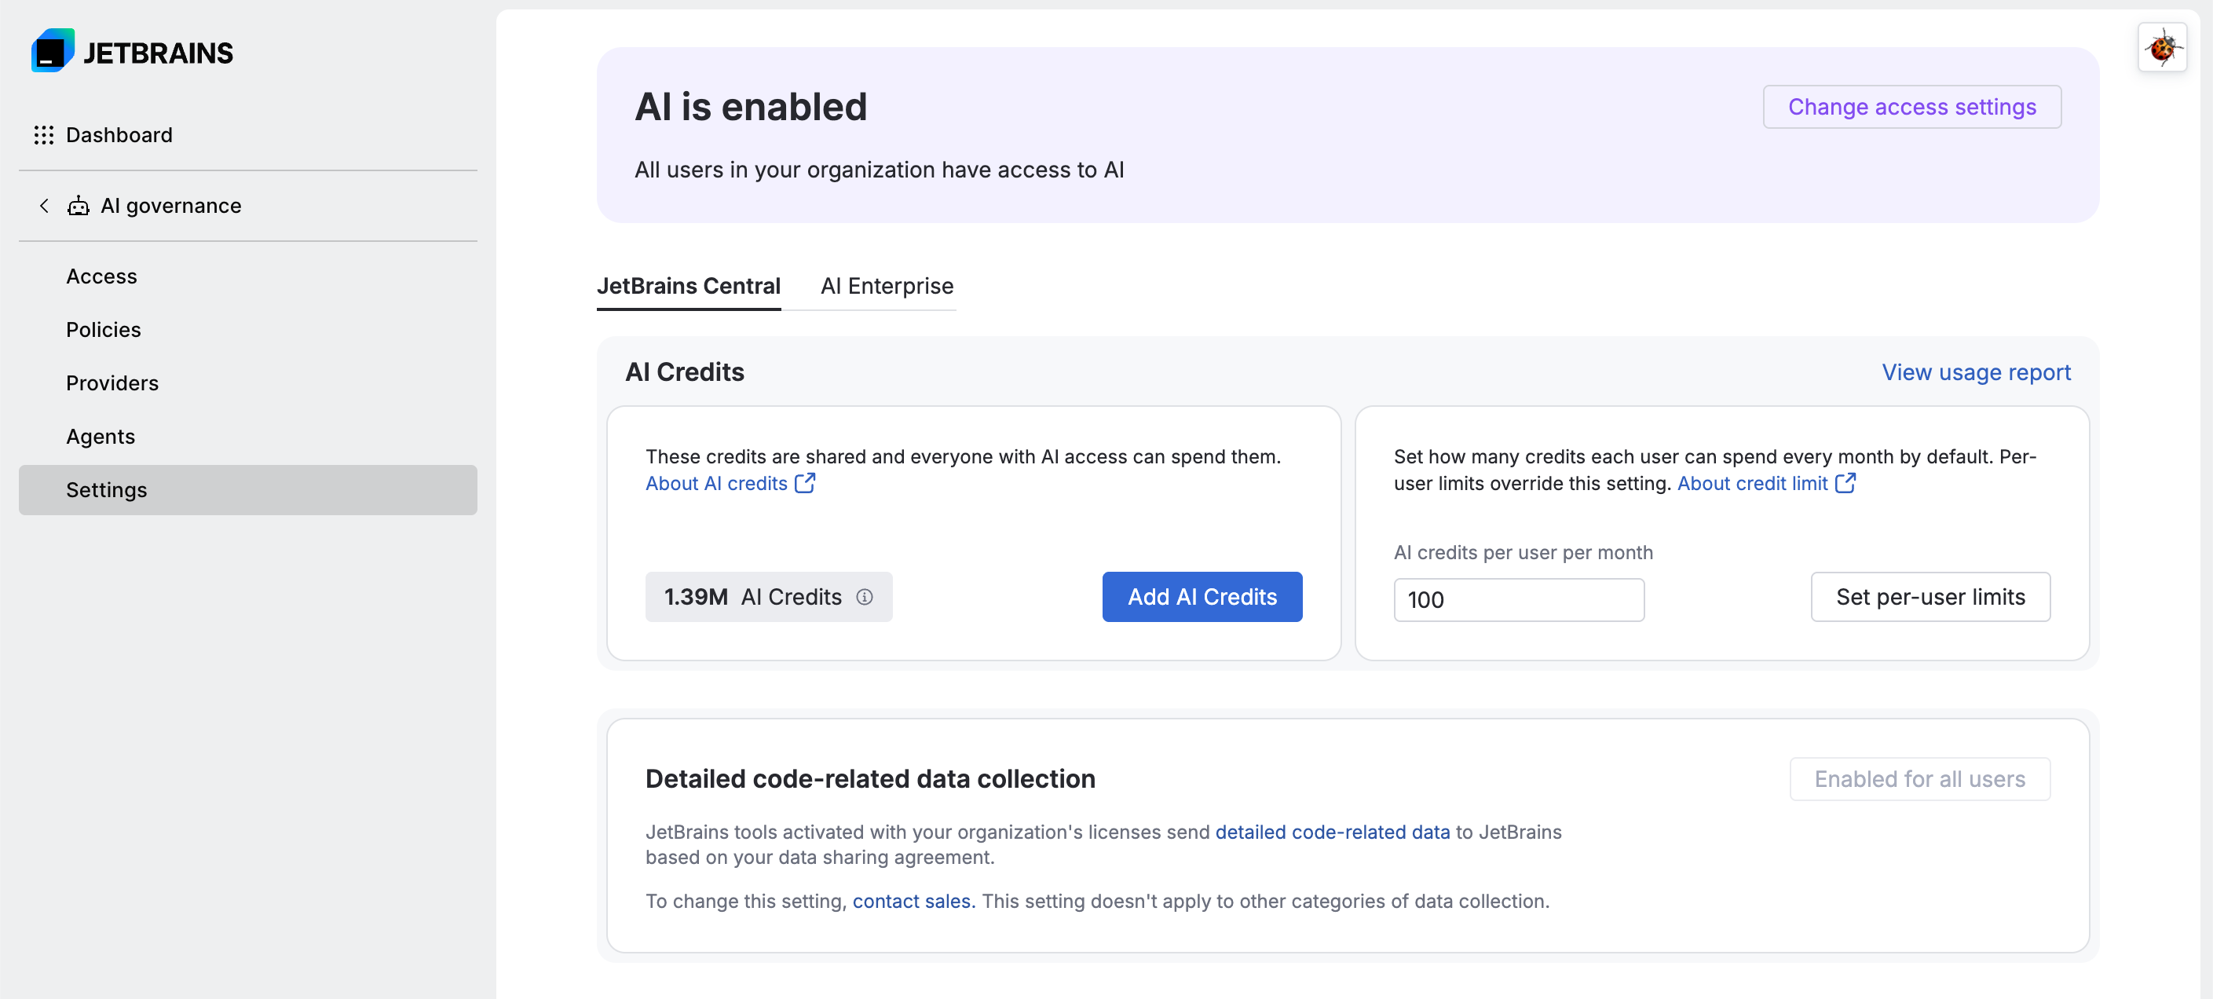The width and height of the screenshot is (2213, 999).
Task: Click the AI is enabled heading
Action: tap(751, 108)
